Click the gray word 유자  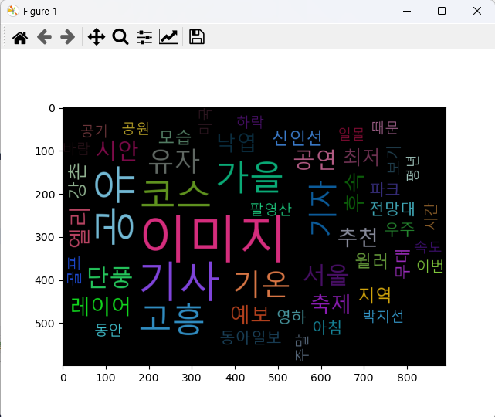click(x=174, y=161)
